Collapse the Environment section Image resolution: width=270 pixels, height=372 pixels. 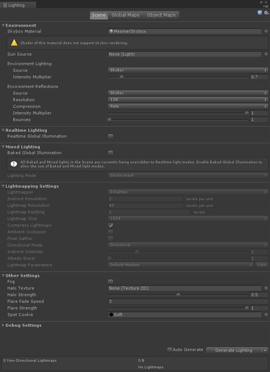[3, 25]
